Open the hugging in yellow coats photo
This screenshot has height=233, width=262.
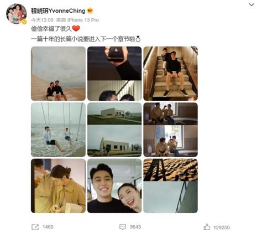pyautogui.click(x=58, y=186)
